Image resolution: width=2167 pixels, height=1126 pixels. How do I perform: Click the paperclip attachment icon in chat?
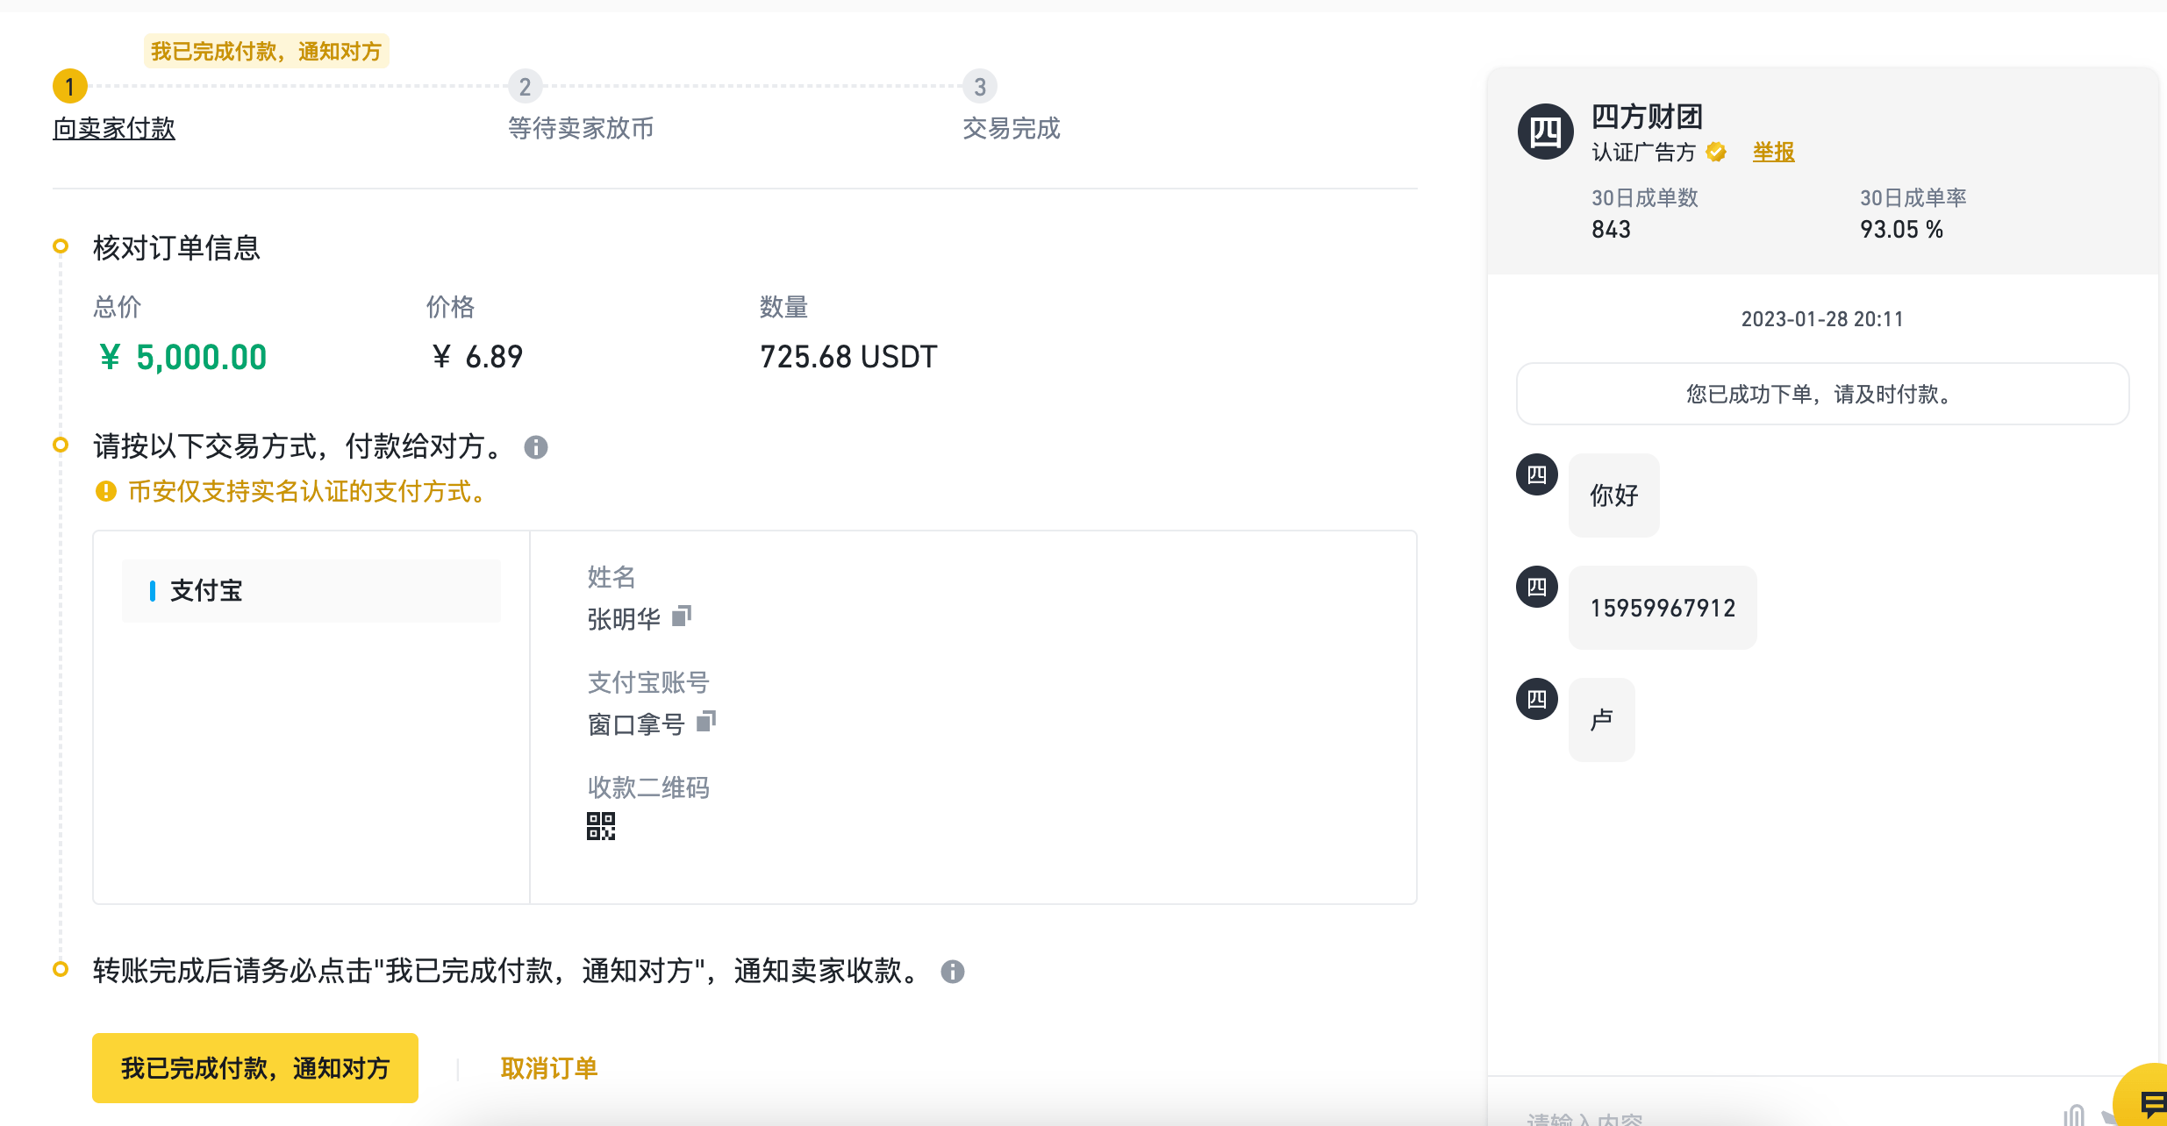(x=2074, y=1115)
